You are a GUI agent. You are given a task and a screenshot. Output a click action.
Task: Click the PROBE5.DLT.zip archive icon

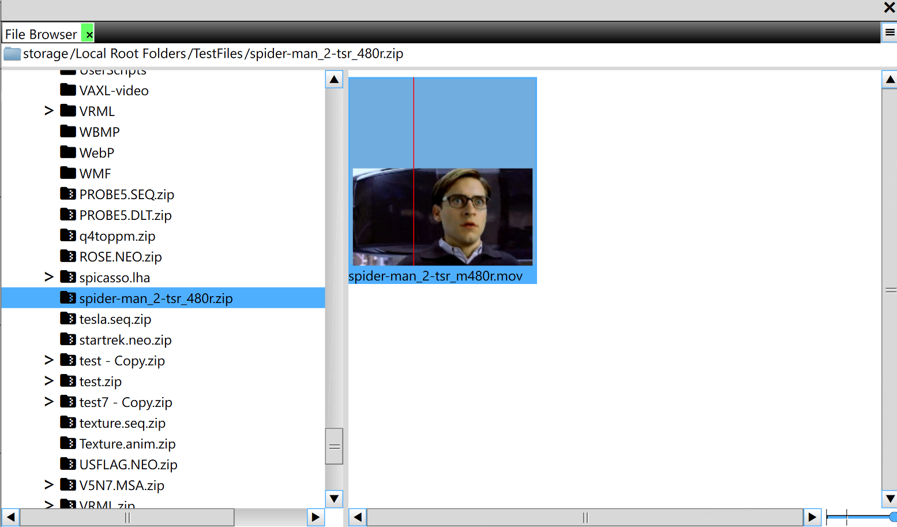tap(68, 214)
